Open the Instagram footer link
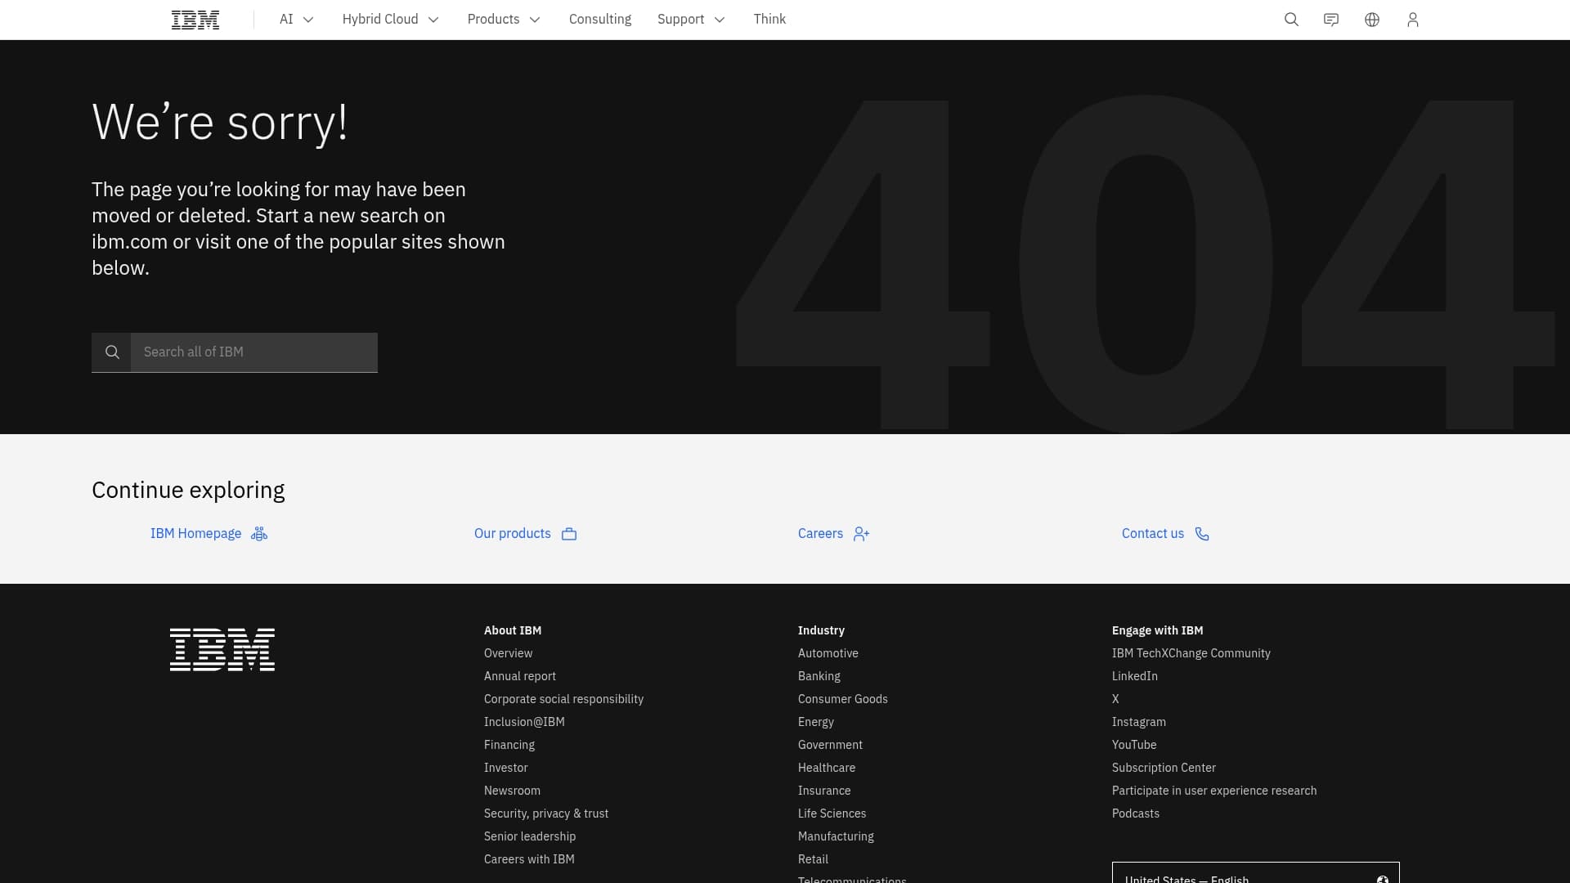Viewport: 1570px width, 883px height. [1139, 722]
